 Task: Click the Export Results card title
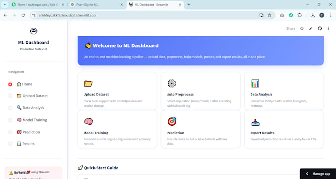tap(262, 133)
